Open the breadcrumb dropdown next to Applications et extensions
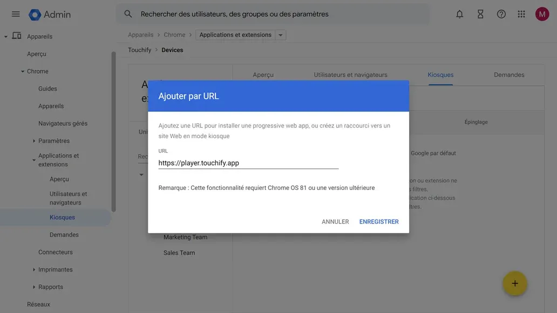The width and height of the screenshot is (557, 313). (280, 33)
